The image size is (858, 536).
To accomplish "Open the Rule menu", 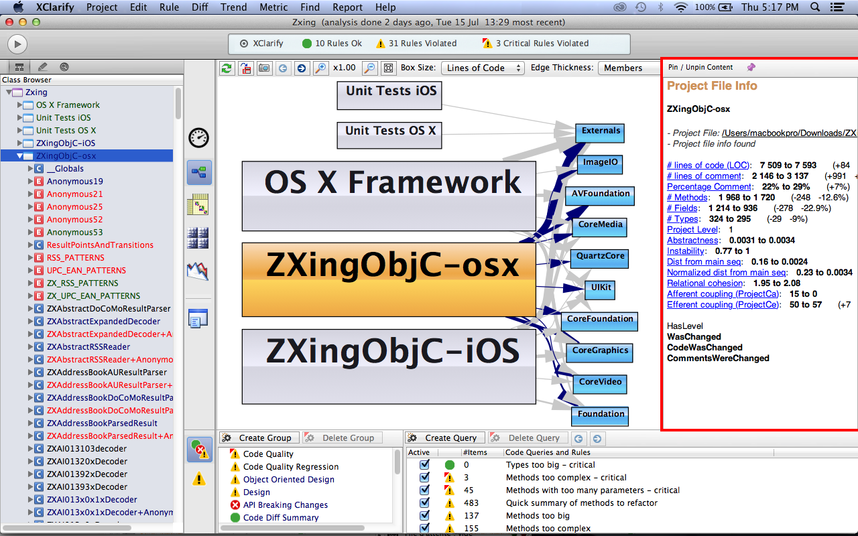I will click(x=169, y=7).
